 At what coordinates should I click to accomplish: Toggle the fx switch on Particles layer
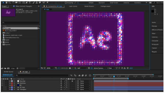tap(67, 83)
